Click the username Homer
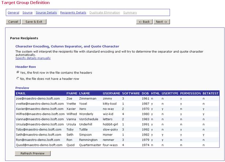The width and height of the screenshot is (225, 162). pos(108,135)
